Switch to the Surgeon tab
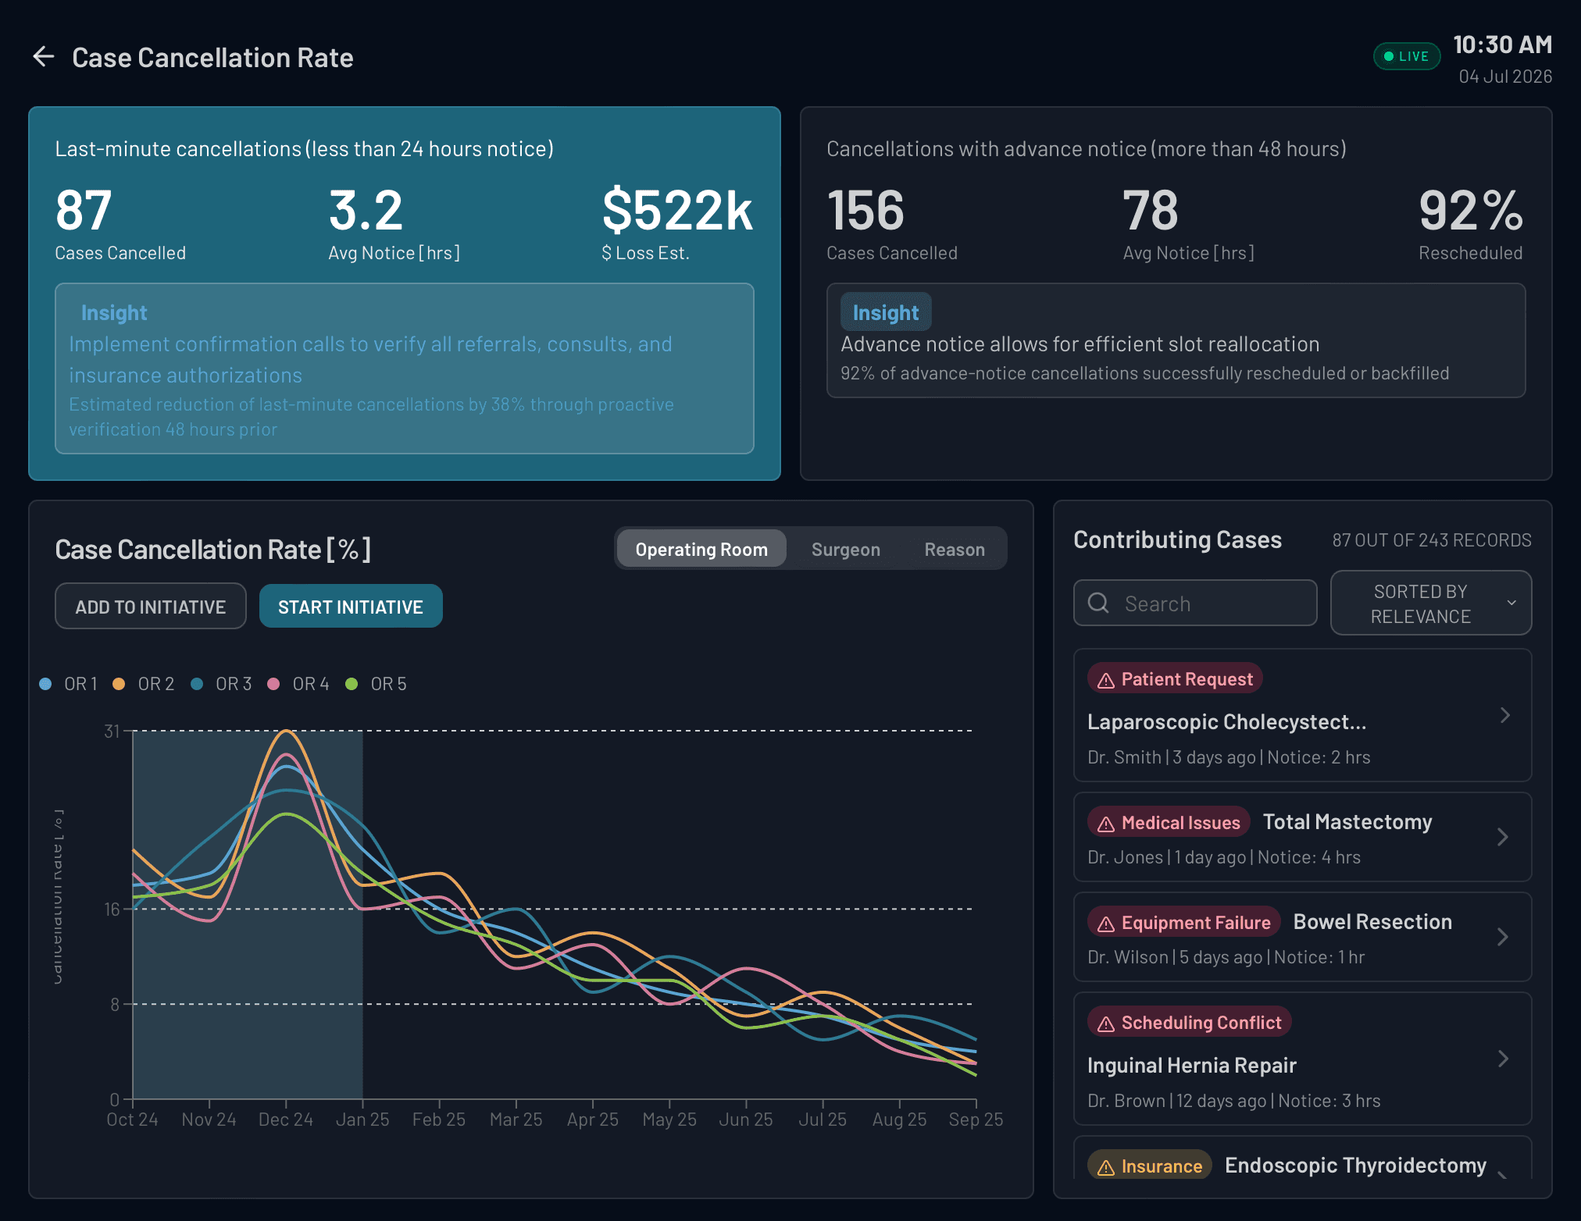The image size is (1581, 1221). pos(845,550)
